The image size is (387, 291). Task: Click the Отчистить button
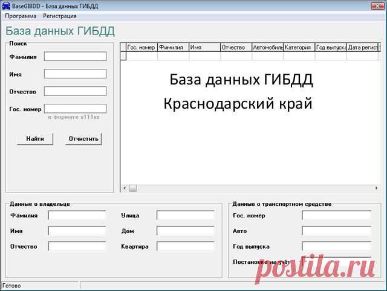[83, 139]
